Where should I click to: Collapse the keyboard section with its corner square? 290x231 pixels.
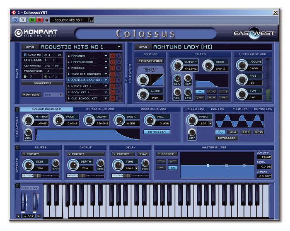click(x=17, y=185)
